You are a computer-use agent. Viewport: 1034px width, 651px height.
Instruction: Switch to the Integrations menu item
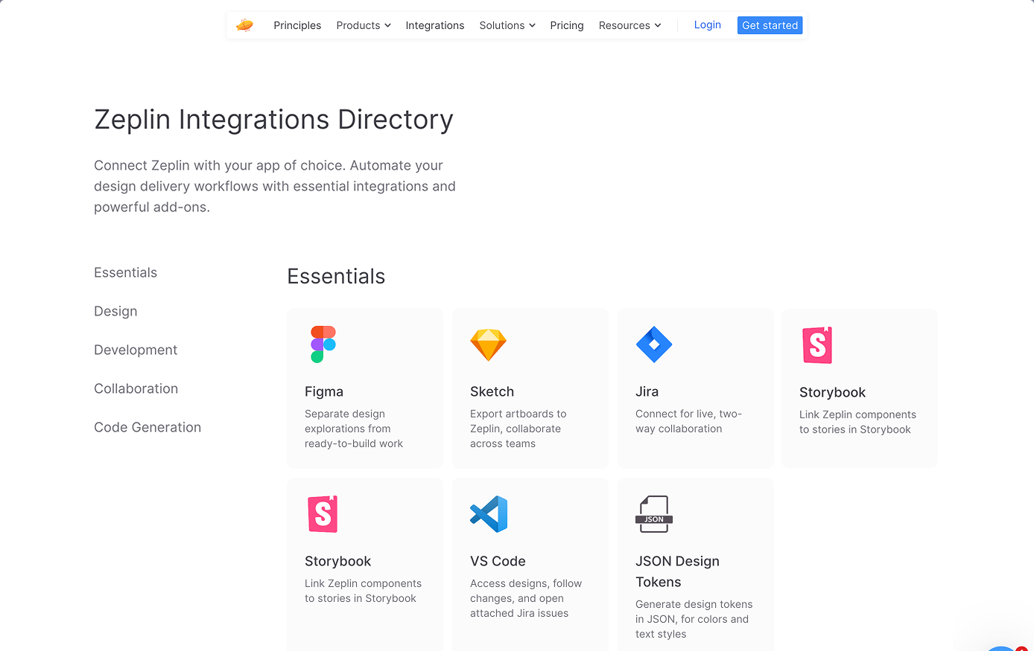[x=435, y=25]
